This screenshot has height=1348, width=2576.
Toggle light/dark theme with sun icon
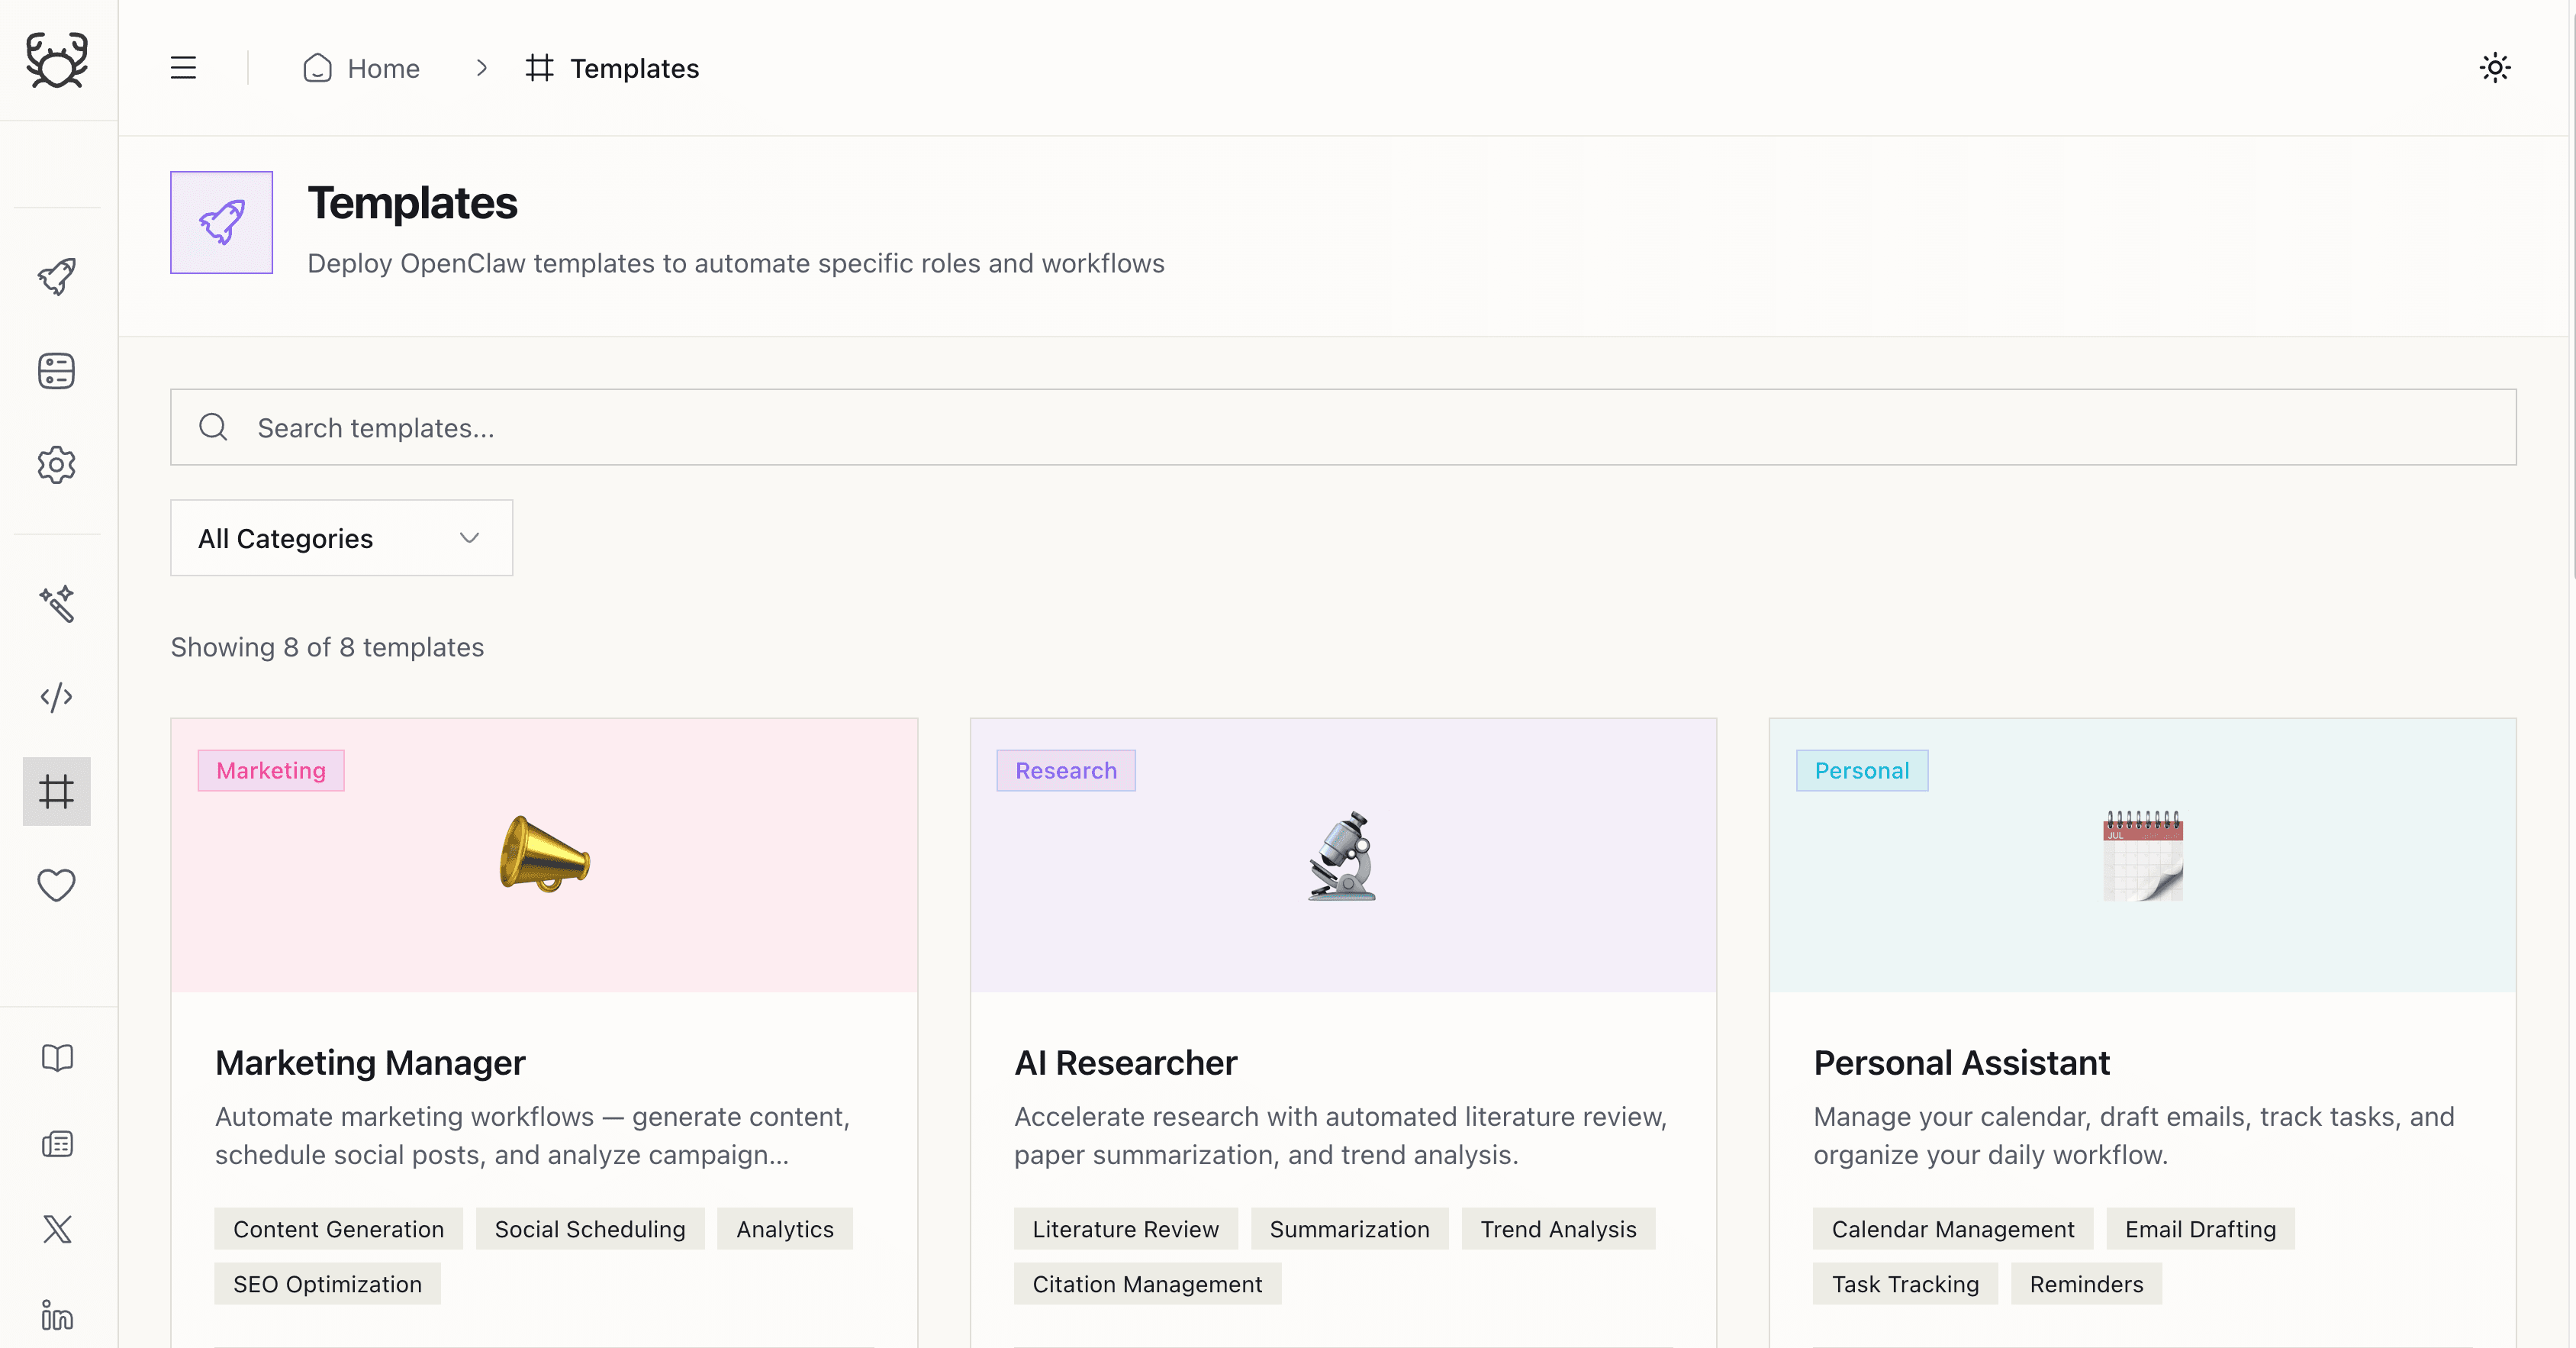pyautogui.click(x=2494, y=67)
